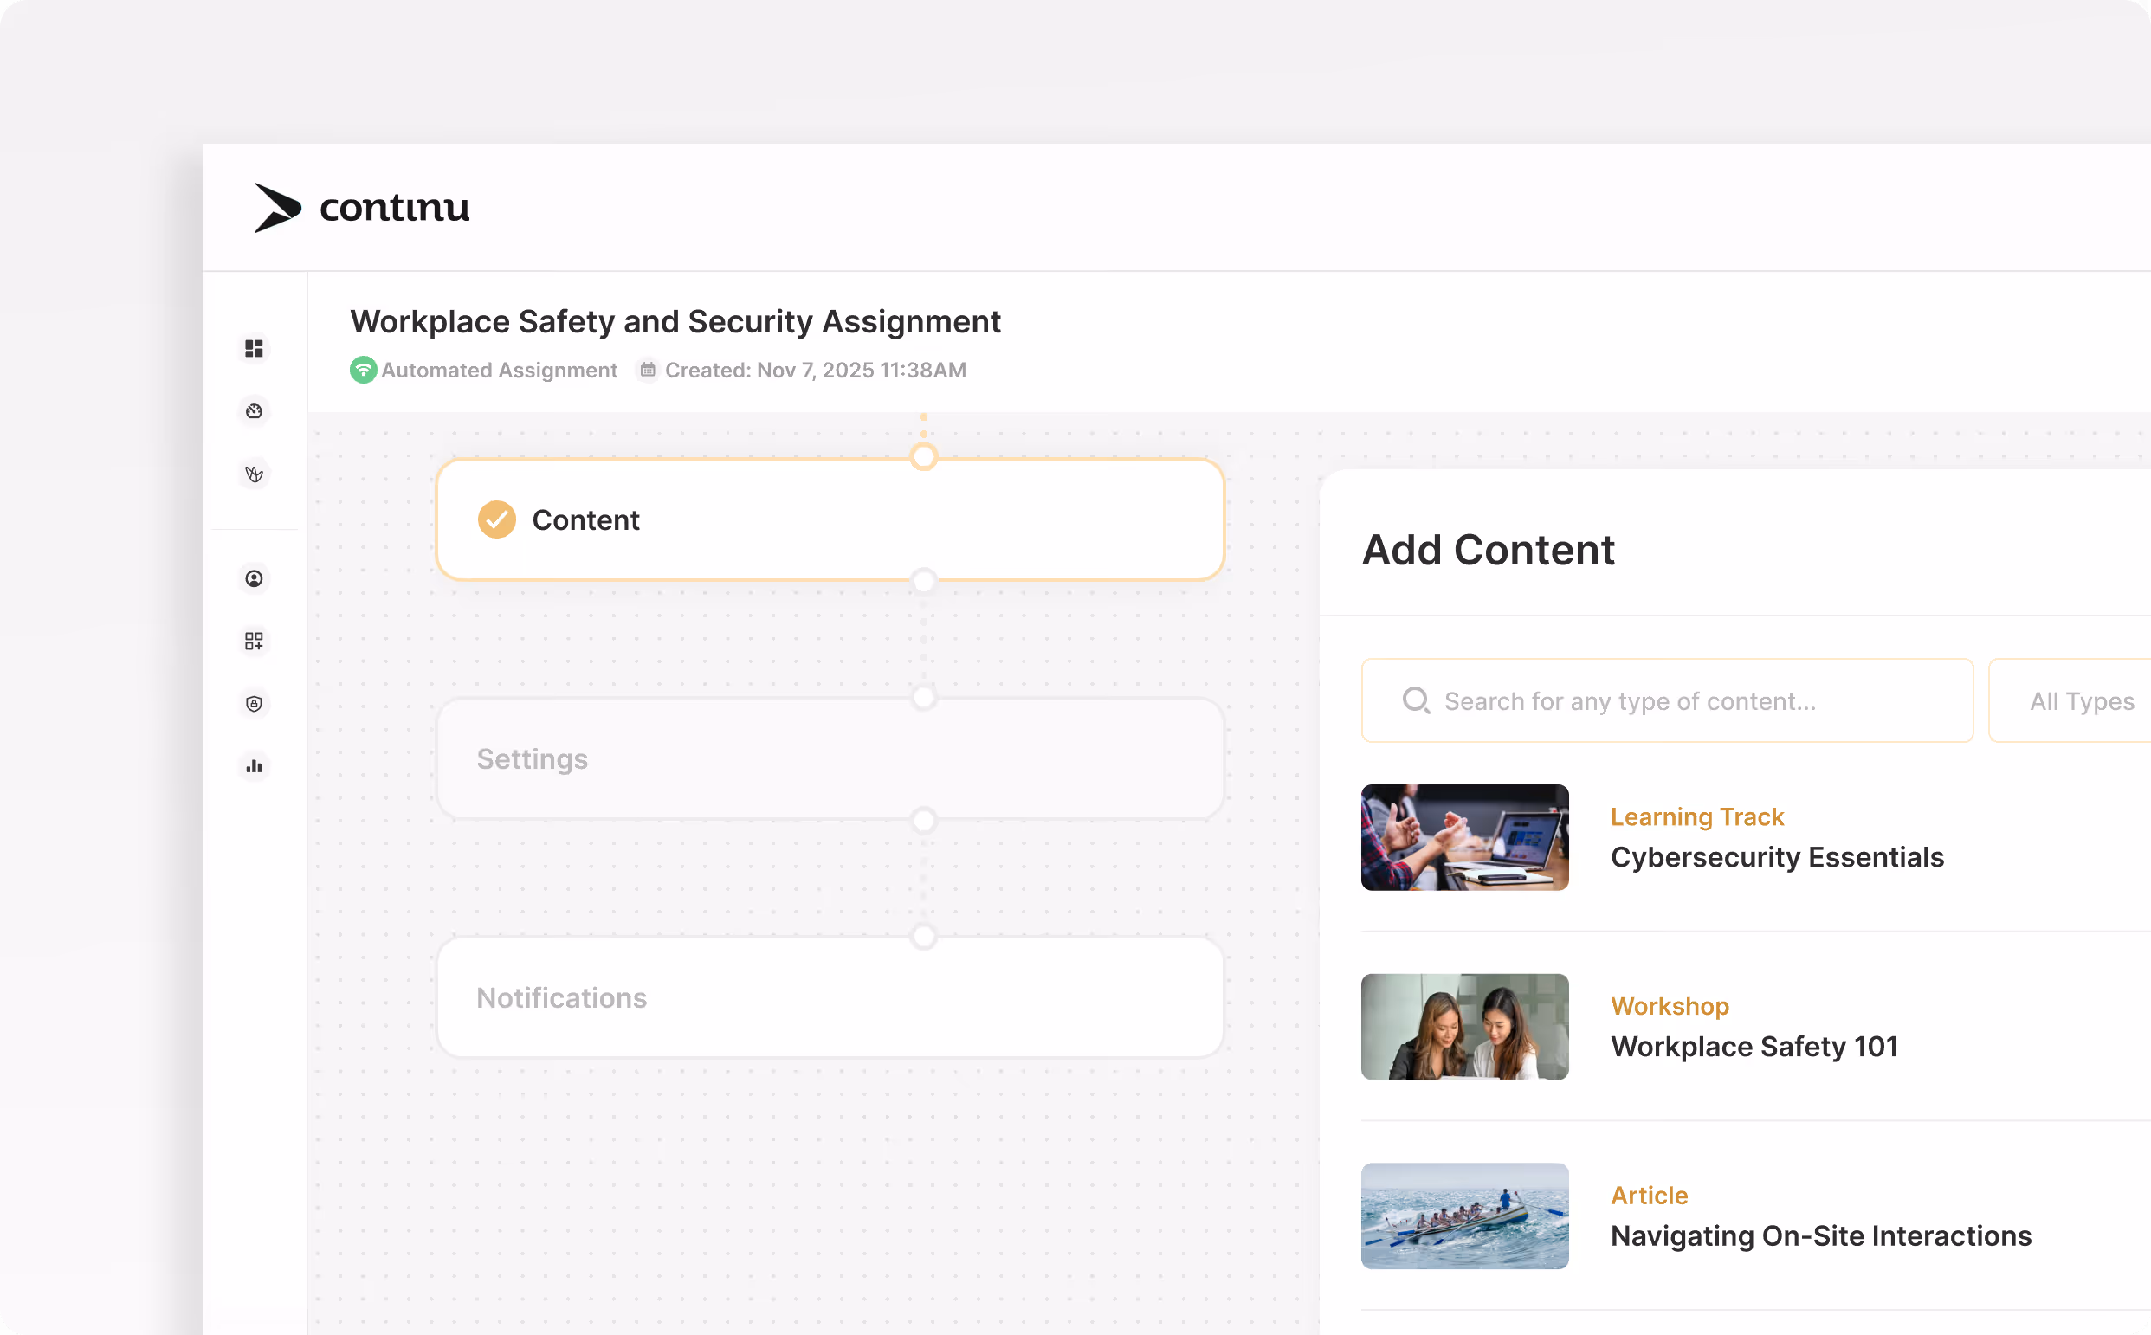2151x1335 pixels.
Task: Open the add-widgets sidebar icon
Action: pyautogui.click(x=255, y=641)
